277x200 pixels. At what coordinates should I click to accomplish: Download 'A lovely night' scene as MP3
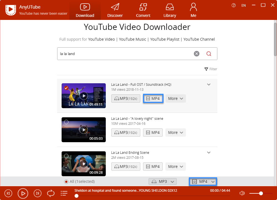pyautogui.click(x=126, y=133)
